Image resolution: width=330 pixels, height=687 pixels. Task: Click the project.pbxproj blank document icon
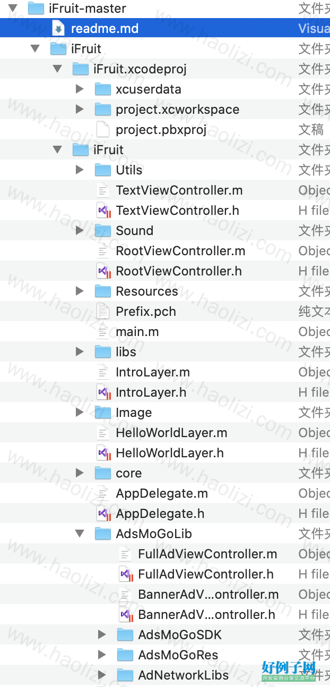pyautogui.click(x=102, y=130)
